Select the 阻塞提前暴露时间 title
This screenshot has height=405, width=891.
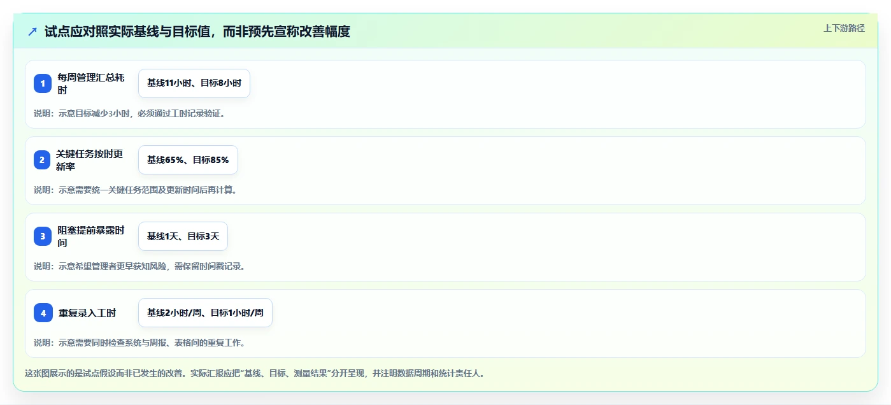(90, 236)
